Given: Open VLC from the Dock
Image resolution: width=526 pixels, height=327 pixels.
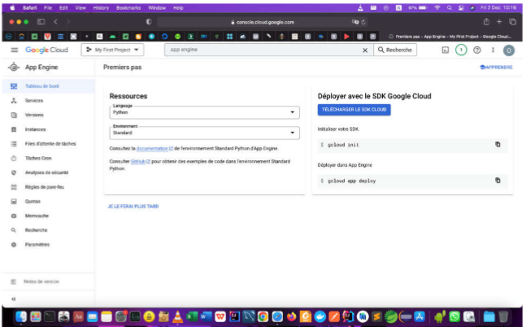Looking at the screenshot, I should [x=177, y=316].
